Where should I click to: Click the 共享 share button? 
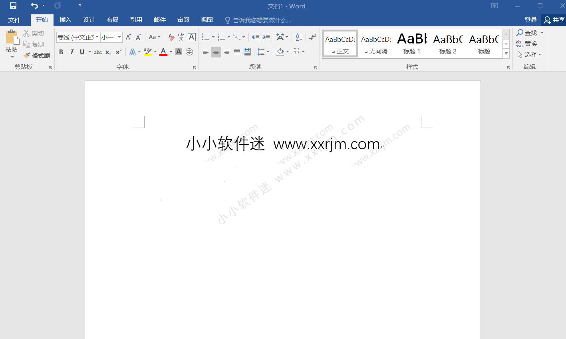click(x=554, y=20)
